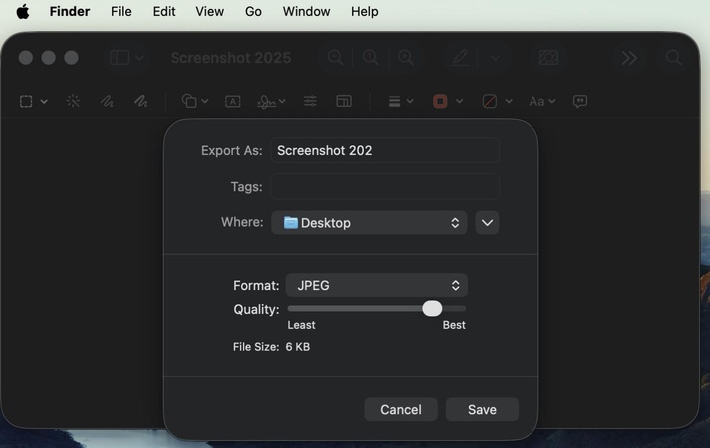Show more toolbar items with double chevron

629,58
